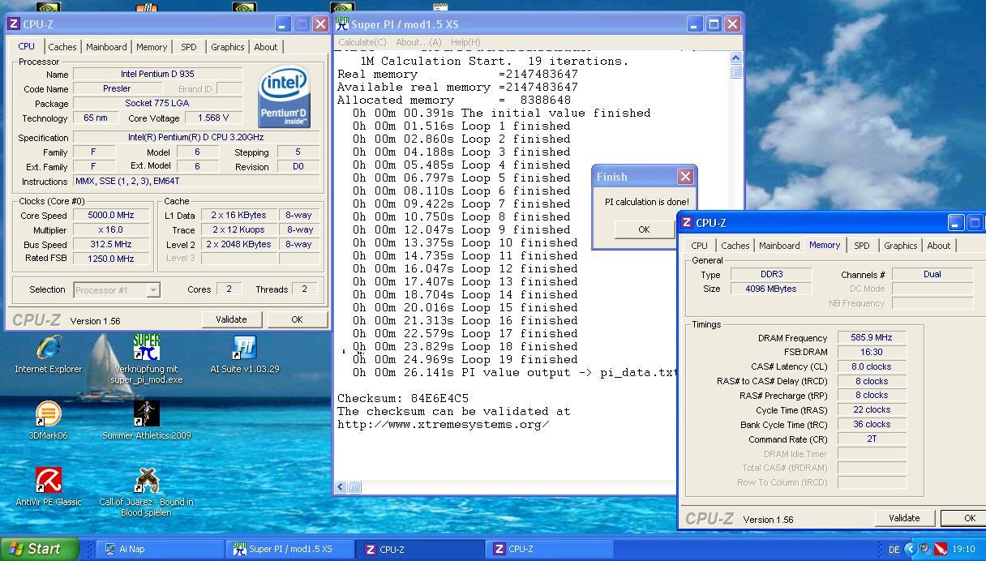Launch the AI Suite v1.03.29 desktop icon

point(245,348)
